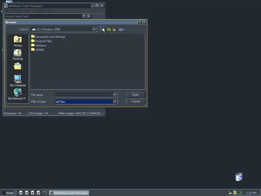Image resolution: width=261 pixels, height=196 pixels.
Task: Cancel the Browse dialog
Action: coord(136,101)
